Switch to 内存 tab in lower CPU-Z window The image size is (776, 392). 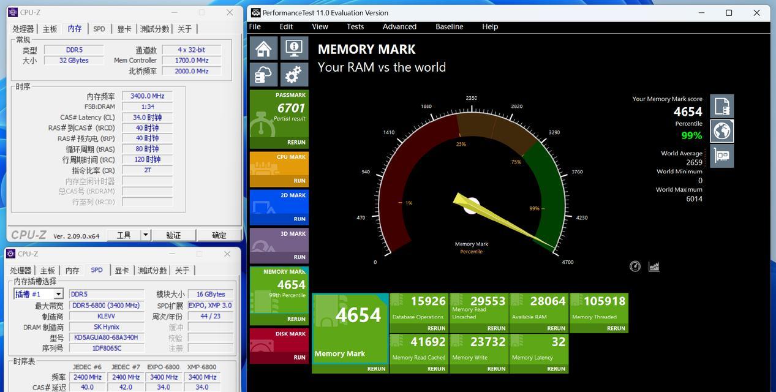(x=72, y=271)
